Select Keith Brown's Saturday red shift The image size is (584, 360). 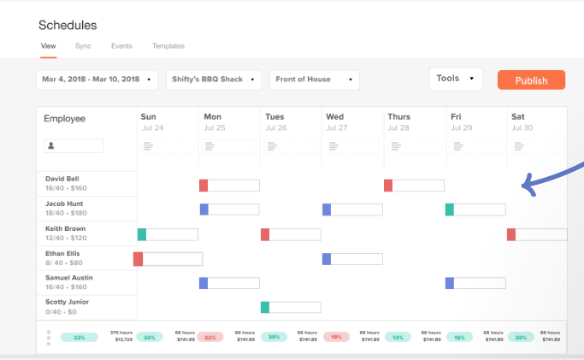pos(537,234)
